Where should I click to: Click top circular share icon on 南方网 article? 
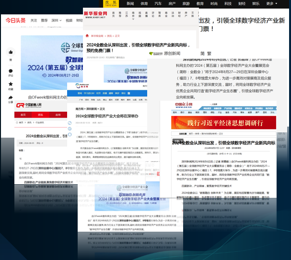70,123
